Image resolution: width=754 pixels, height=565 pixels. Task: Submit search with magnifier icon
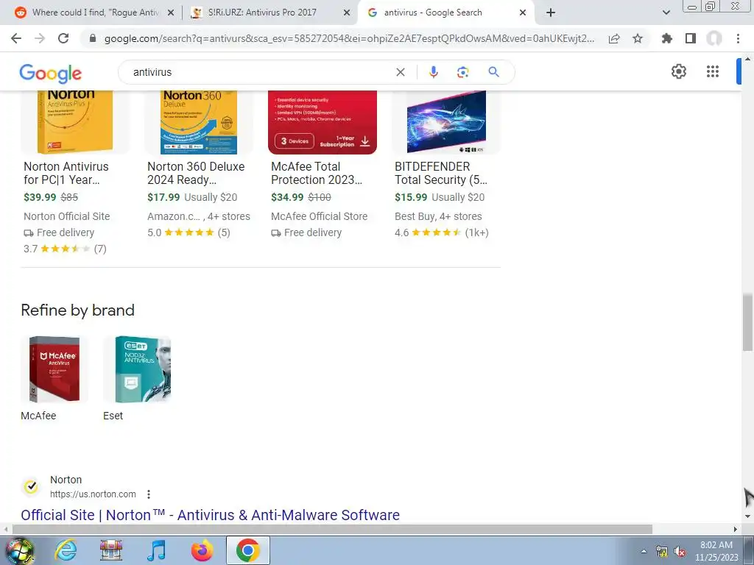click(x=493, y=72)
